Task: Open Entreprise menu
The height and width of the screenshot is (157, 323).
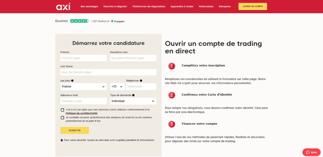Action: (225, 7)
